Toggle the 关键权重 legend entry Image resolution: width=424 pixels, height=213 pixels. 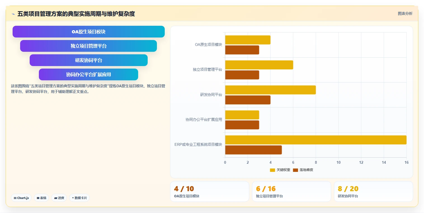click(x=280, y=170)
